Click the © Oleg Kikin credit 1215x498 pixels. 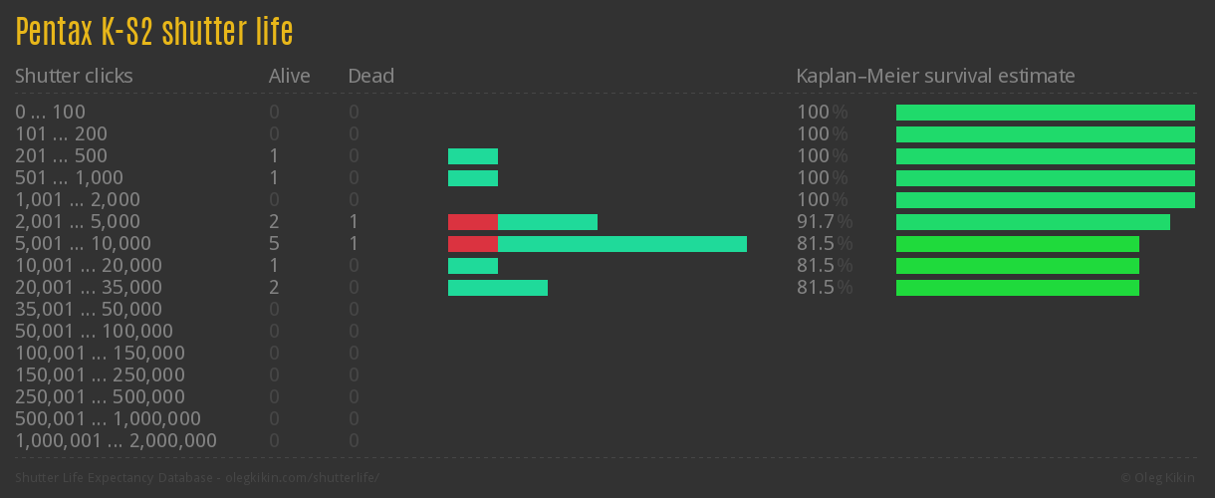1159,478
